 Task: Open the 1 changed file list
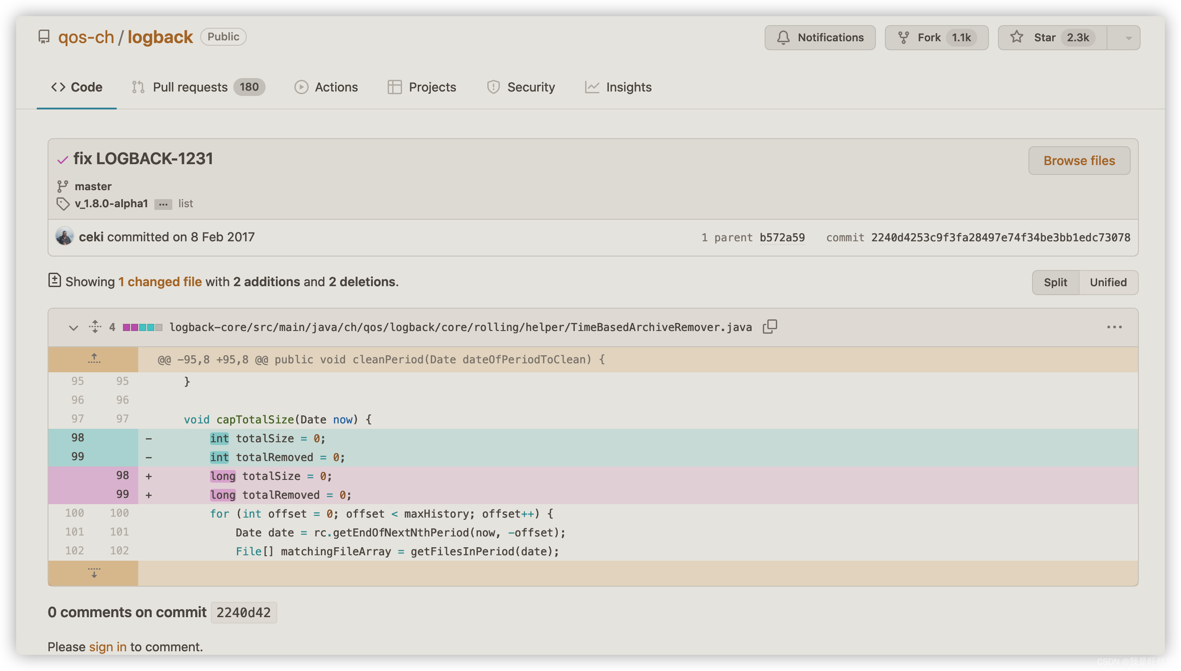pos(160,282)
